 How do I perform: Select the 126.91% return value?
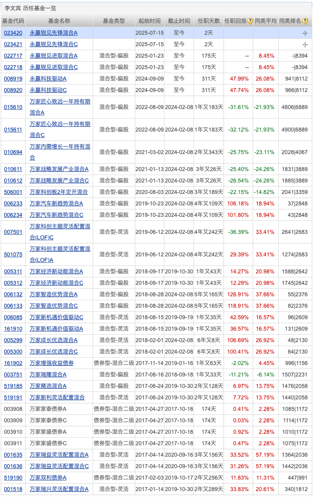tap(238, 294)
